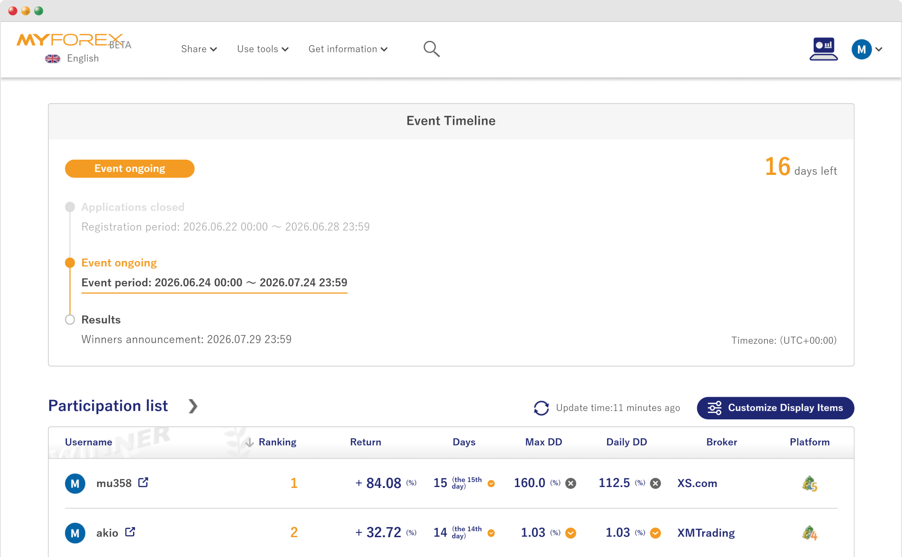Click akio MetaTrader 4 platform icon
This screenshot has height=557, width=902.
click(x=809, y=533)
